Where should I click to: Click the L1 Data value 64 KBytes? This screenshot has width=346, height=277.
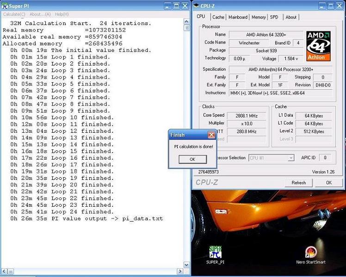point(314,116)
